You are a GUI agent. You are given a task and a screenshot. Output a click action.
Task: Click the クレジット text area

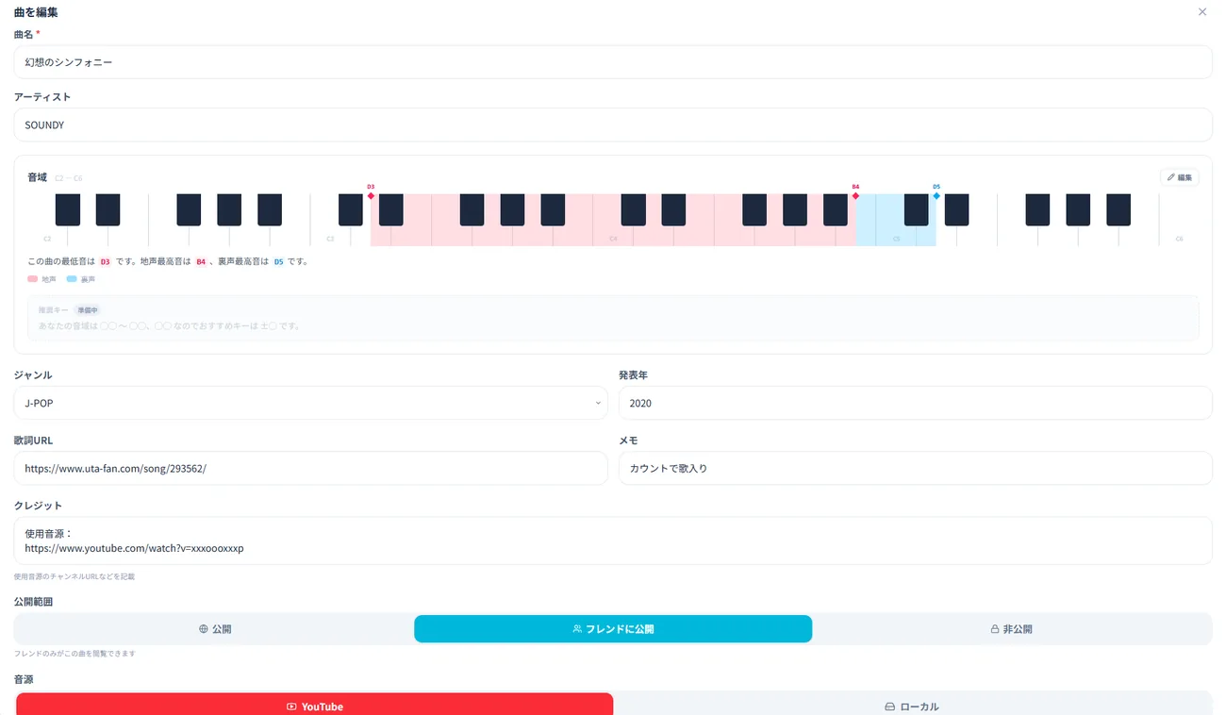pos(613,540)
